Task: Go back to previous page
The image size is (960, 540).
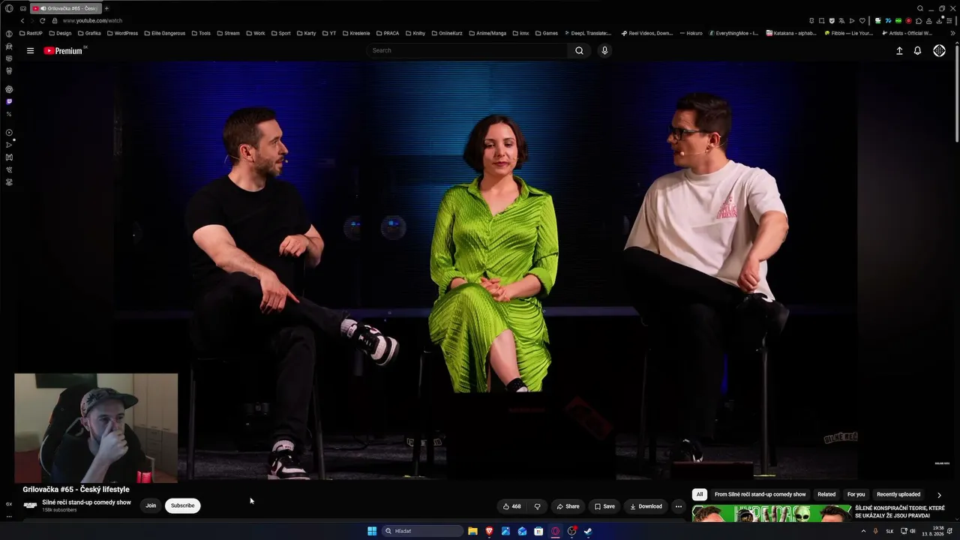Action: coord(22,20)
